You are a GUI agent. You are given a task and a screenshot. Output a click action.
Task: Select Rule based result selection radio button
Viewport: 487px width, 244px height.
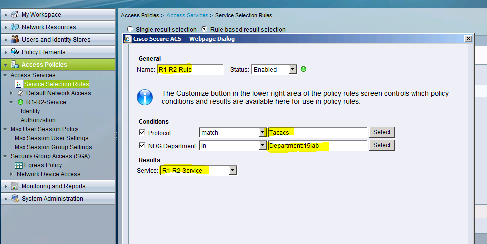coord(204,29)
